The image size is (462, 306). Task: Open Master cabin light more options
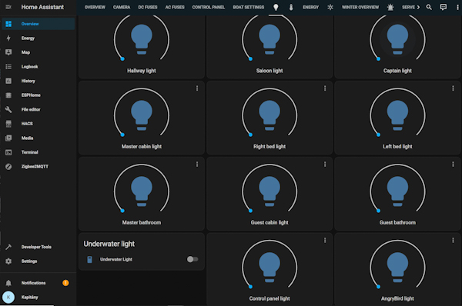point(197,88)
